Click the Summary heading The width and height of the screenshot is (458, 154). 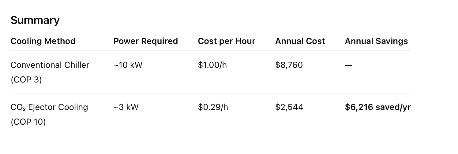35,20
